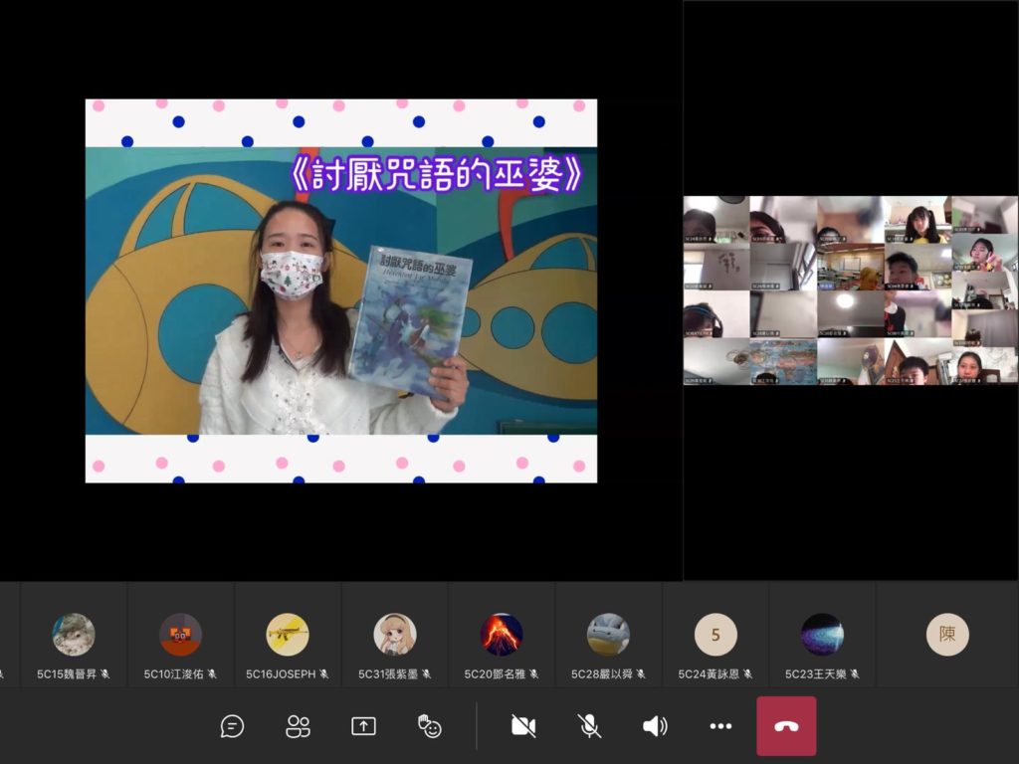Image resolution: width=1019 pixels, height=764 pixels.
Task: Tap the muted mic icon beside 5C10江浚佑
Action: coord(212,674)
